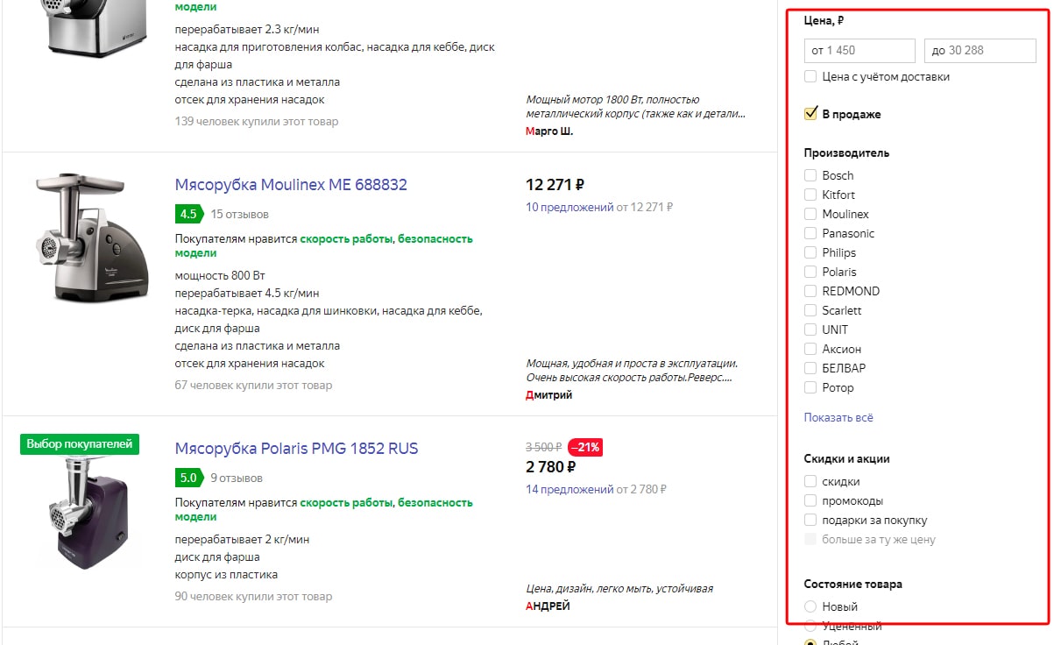Image resolution: width=1054 pixels, height=645 pixels.
Task: Check the 'скидки' filter
Action: pos(810,482)
